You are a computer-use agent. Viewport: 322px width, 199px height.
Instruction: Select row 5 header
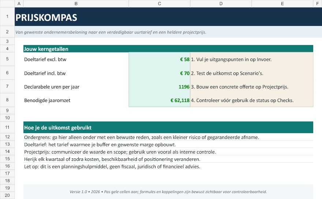7,59
